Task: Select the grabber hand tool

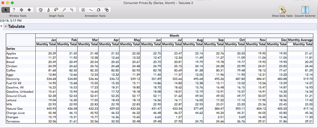Action: click(x=40, y=10)
